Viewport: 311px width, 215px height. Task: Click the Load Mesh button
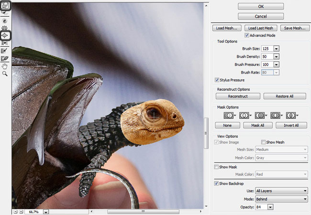click(x=227, y=28)
